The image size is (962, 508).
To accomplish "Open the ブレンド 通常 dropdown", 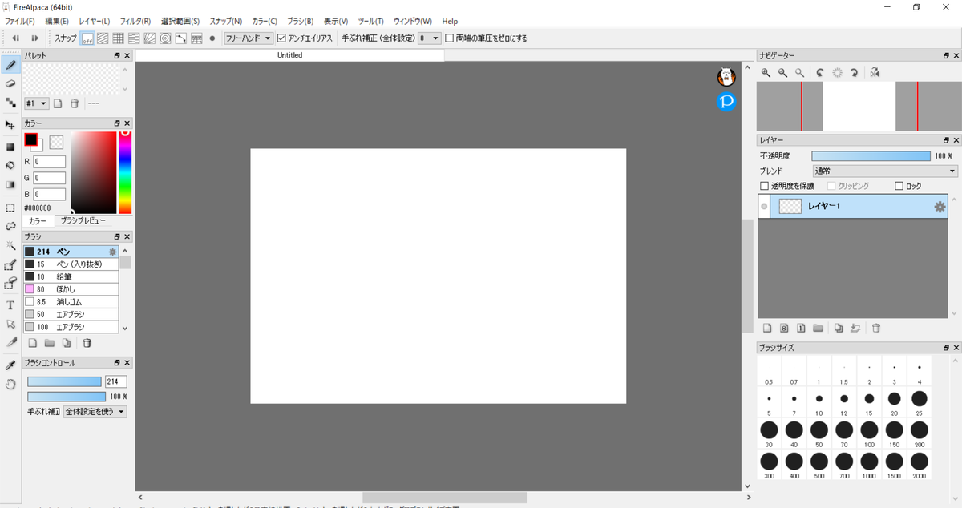I will (x=884, y=171).
